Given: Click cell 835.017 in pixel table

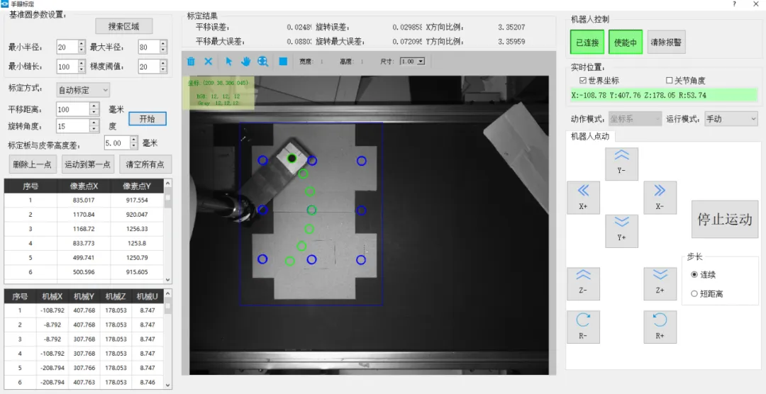Looking at the screenshot, I should tap(84, 200).
